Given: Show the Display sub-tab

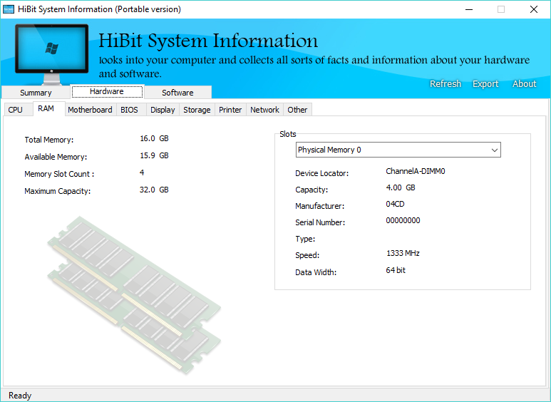Looking at the screenshot, I should [163, 110].
